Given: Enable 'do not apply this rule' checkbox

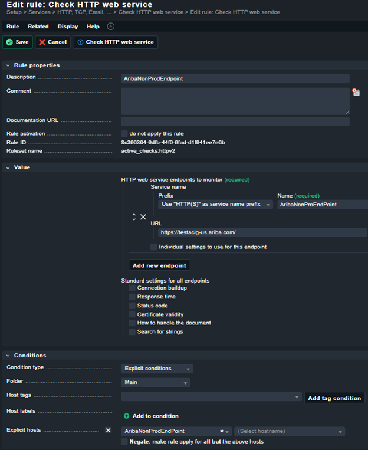Looking at the screenshot, I should pos(124,134).
